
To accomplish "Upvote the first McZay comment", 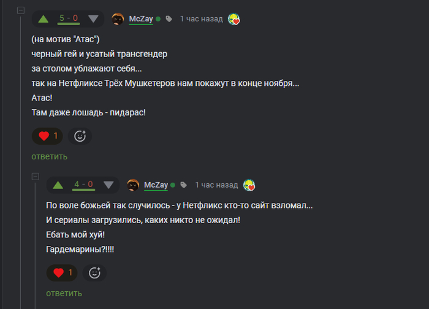I will 44,19.
